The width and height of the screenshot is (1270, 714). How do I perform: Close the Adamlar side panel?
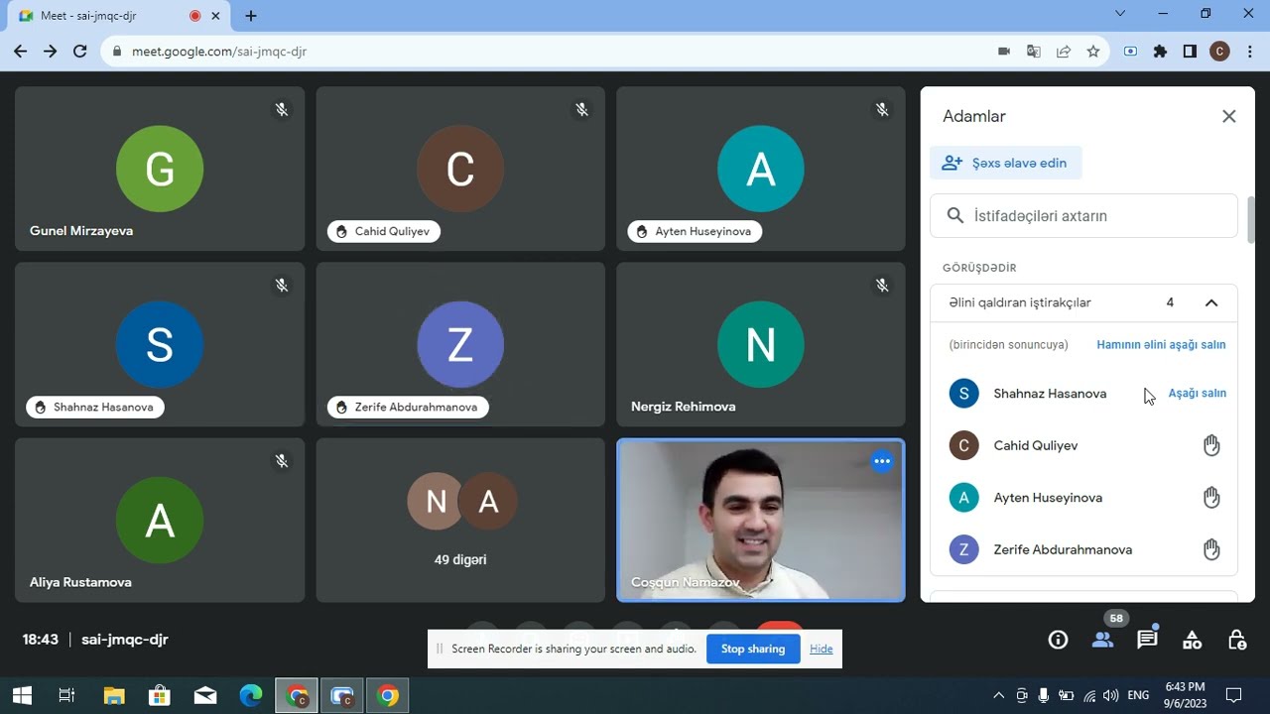point(1229,116)
